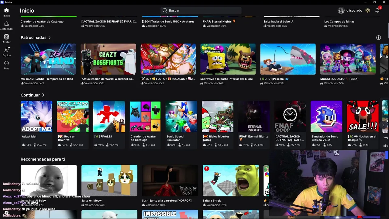Open the ¡Pescalo! shark fishing thumbnail
The image size is (389, 219).
[x=288, y=59]
